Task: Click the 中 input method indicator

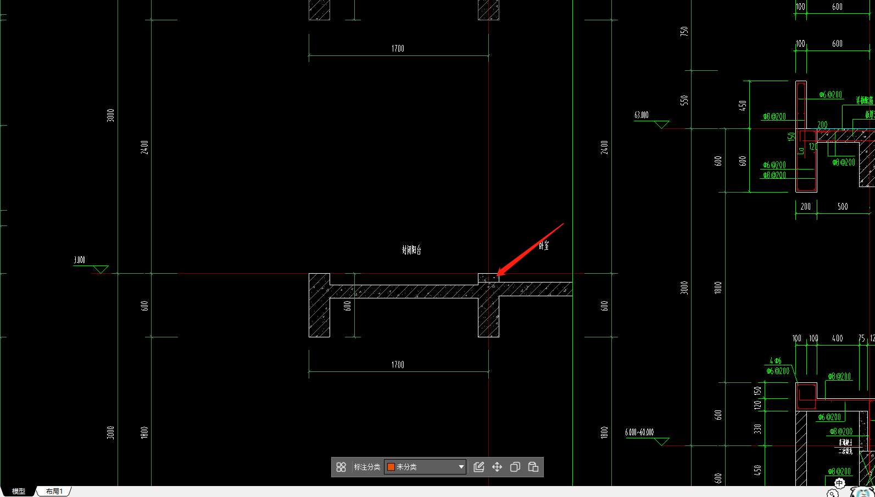Action: click(839, 483)
